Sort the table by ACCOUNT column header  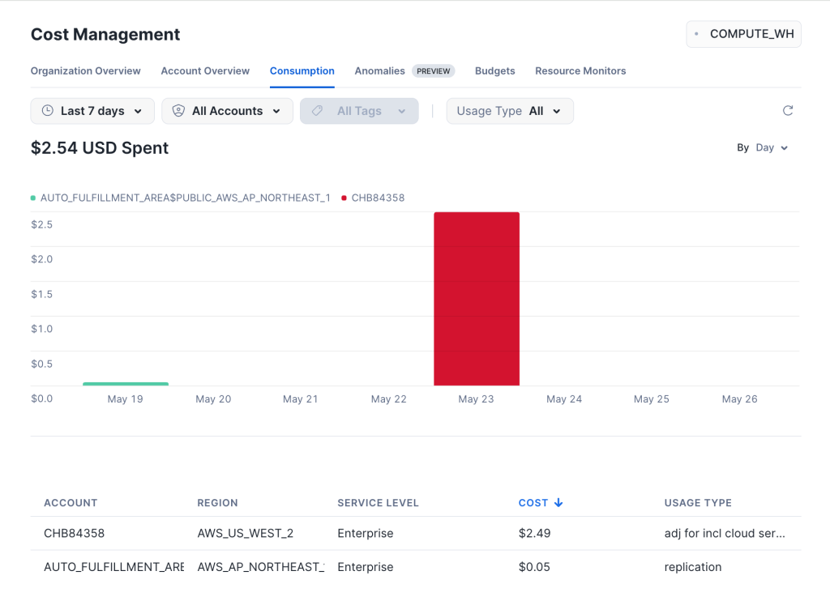(x=71, y=503)
